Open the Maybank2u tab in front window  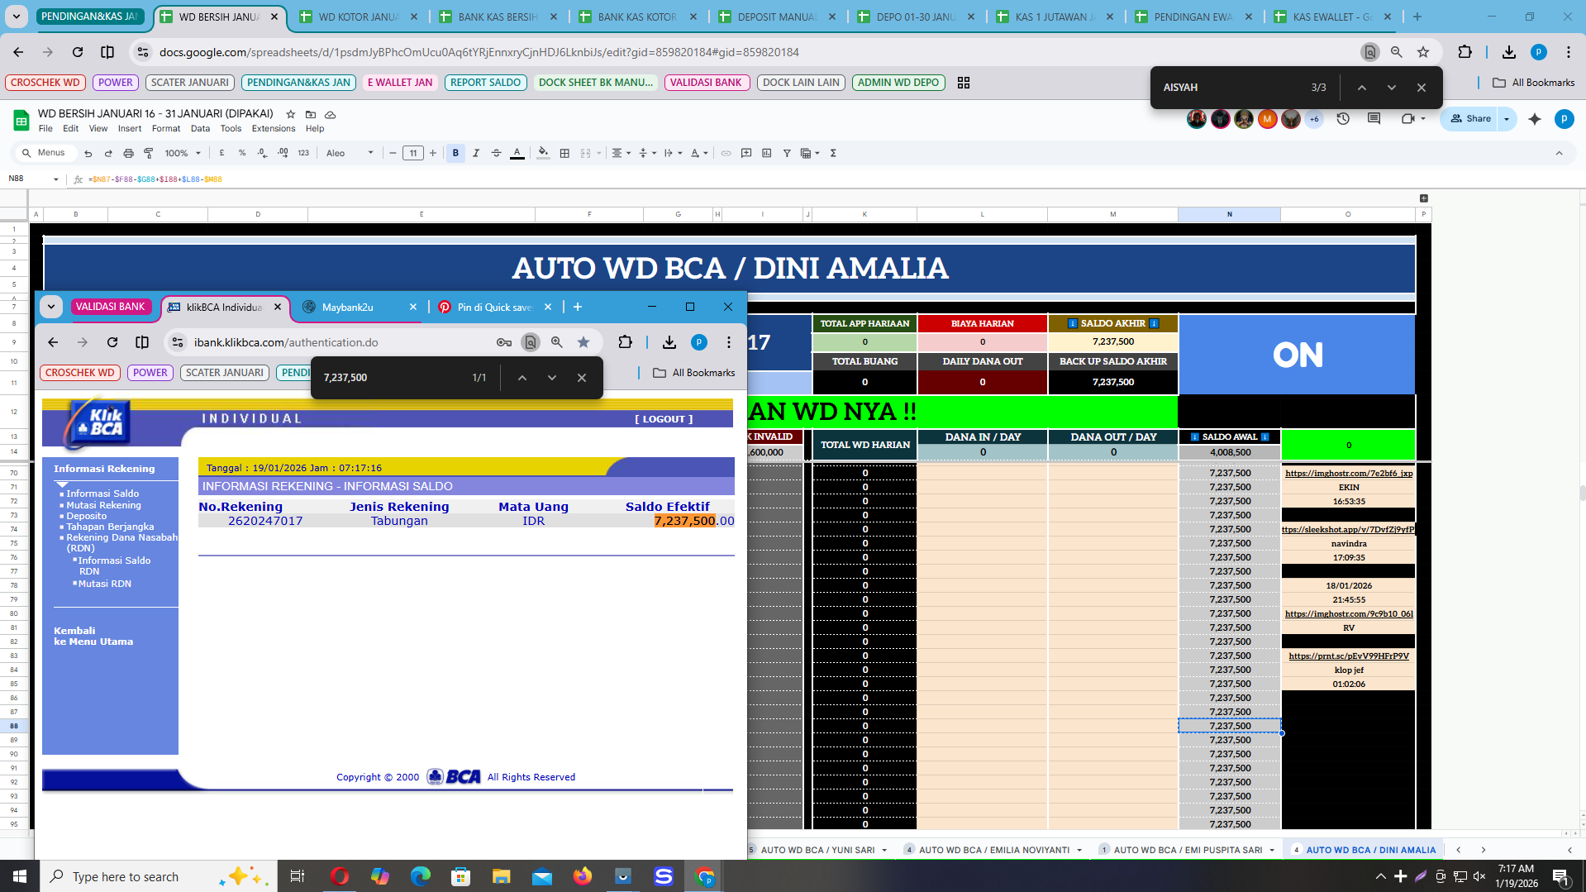click(359, 308)
